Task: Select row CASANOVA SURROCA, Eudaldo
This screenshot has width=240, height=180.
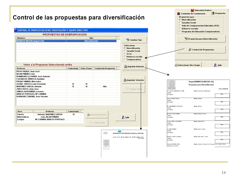Action: tap(68, 79)
